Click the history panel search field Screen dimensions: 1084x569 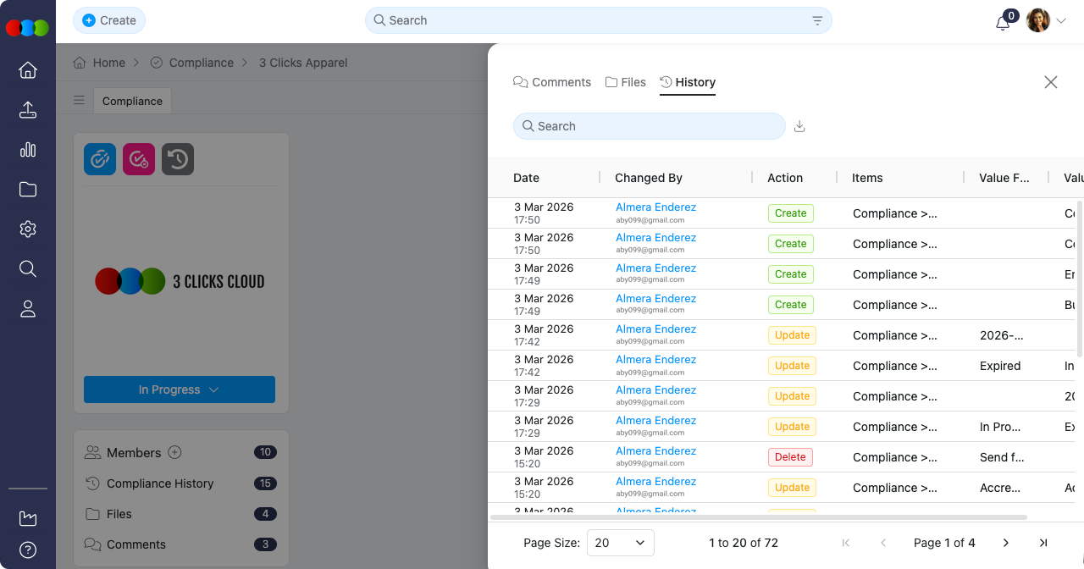650,126
